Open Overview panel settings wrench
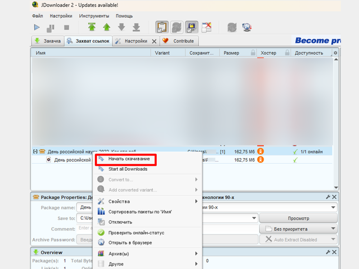The image size is (359, 269). coord(328,252)
